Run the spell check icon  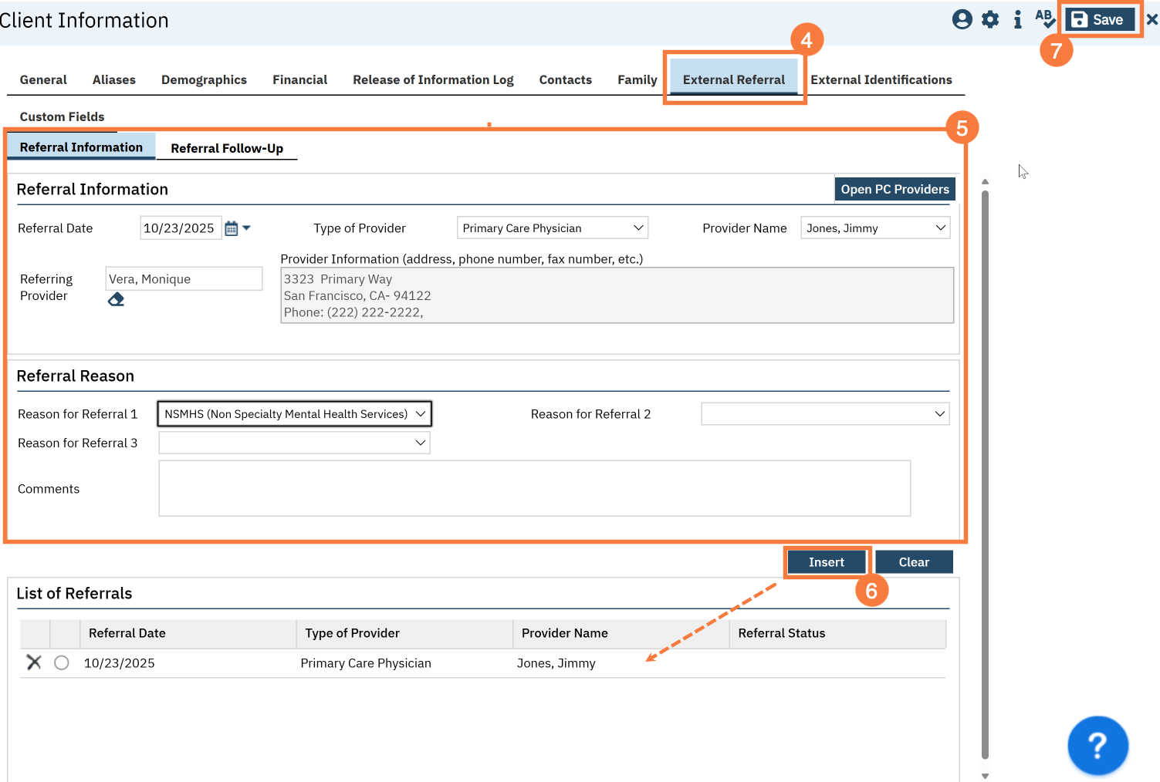1044,19
